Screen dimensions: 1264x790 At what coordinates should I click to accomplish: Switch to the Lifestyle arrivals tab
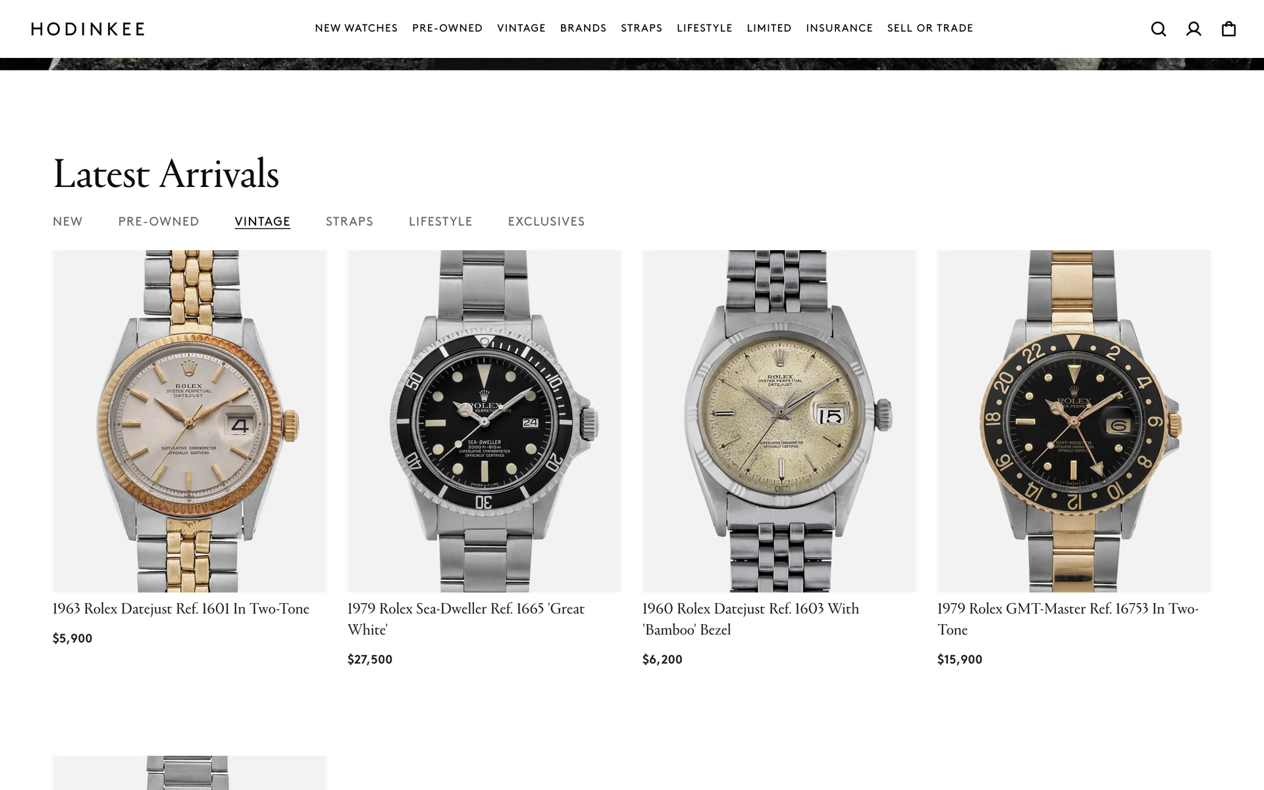point(440,222)
